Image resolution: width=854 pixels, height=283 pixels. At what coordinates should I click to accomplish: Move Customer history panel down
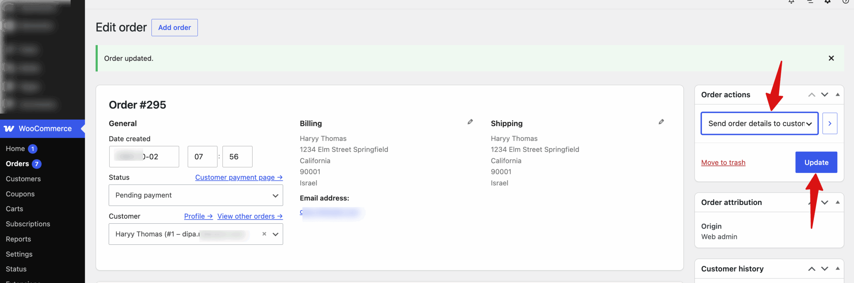click(x=825, y=269)
